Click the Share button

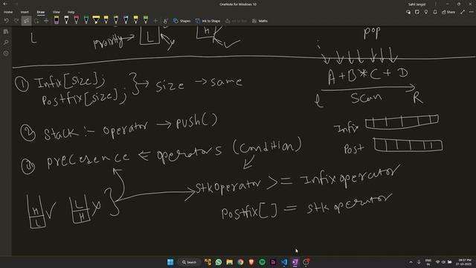pyautogui.click(x=448, y=12)
